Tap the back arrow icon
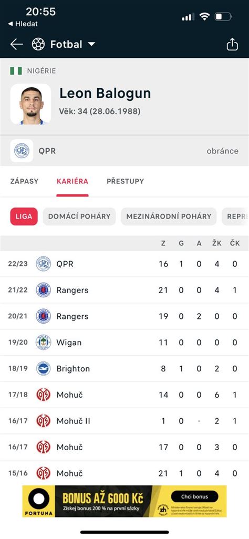The height and width of the screenshot is (539, 249). click(x=16, y=44)
